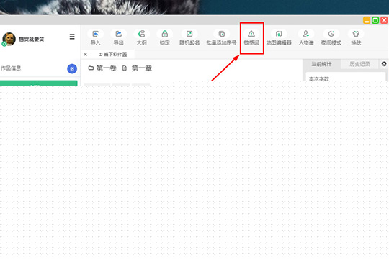Click the 第一卷 folder breadcrumb
Screen dimensions: 389x259
102,68
